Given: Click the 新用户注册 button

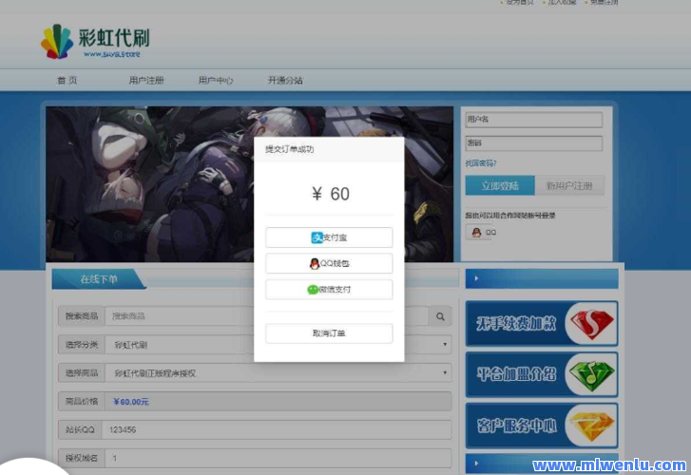Looking at the screenshot, I should click(x=569, y=185).
